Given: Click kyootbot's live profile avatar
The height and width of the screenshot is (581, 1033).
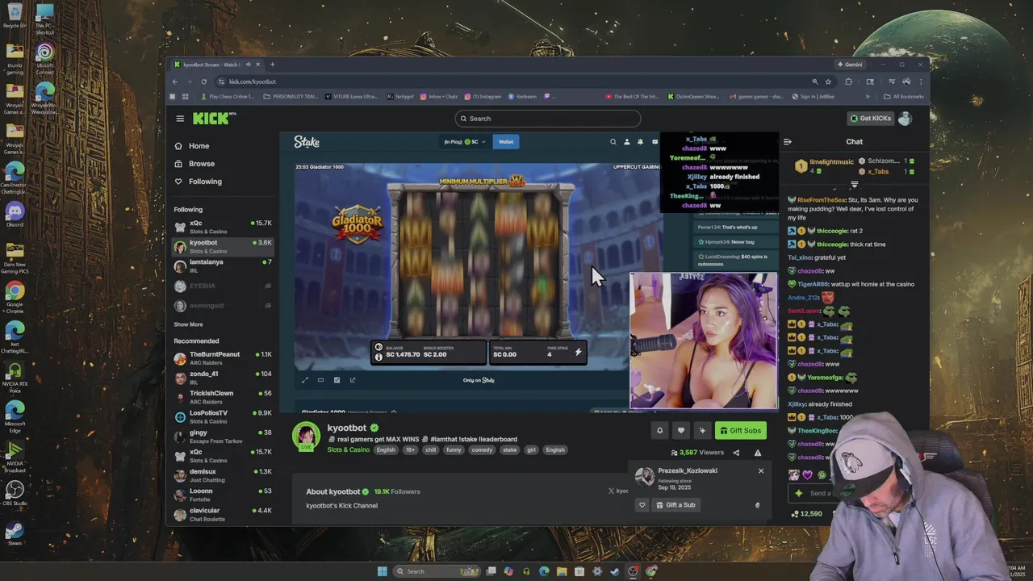Looking at the screenshot, I should pyautogui.click(x=306, y=436).
